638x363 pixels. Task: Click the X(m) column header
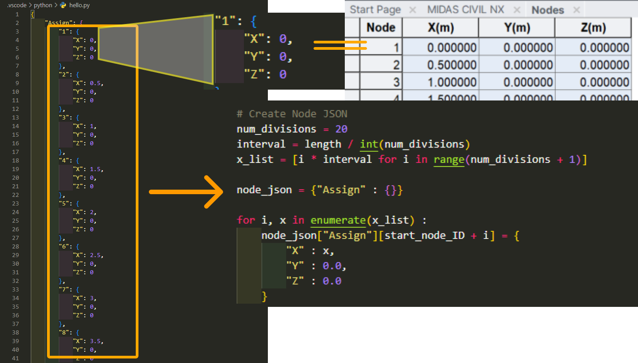tap(440, 28)
